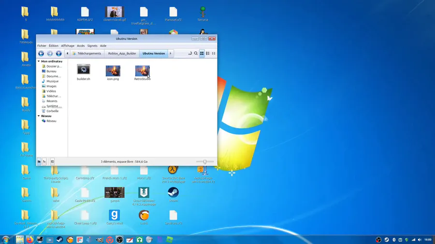Switch to icon grid view

point(202,54)
